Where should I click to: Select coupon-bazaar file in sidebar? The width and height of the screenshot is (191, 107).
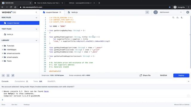[20, 23]
